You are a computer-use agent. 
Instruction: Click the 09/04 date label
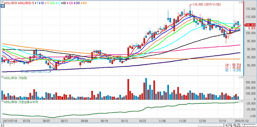[x=84, y=121]
